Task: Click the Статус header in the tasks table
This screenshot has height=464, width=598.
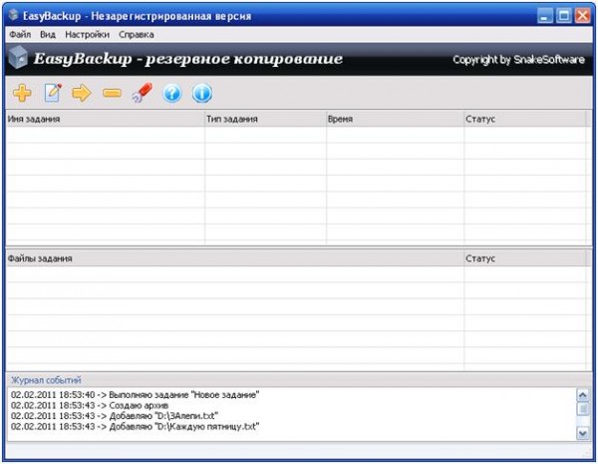Action: [525, 119]
